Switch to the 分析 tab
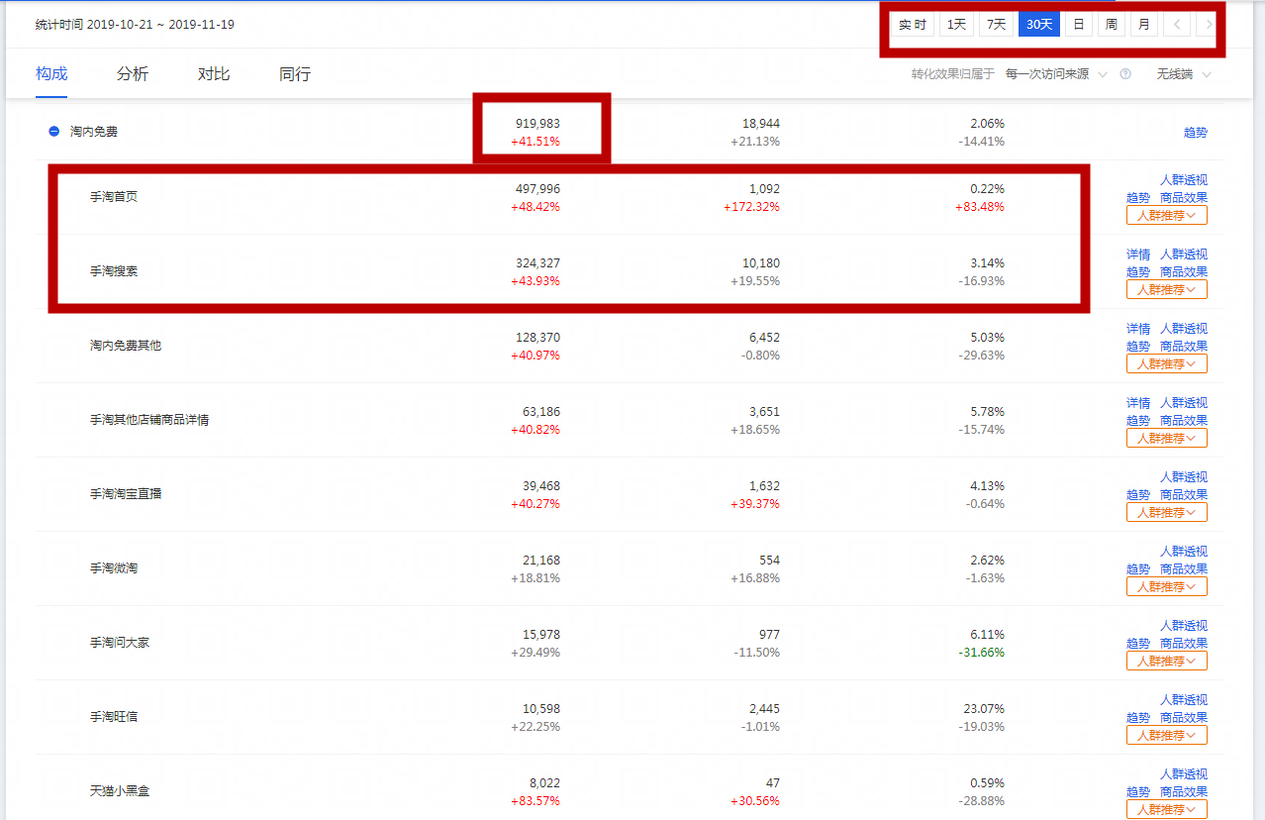The width and height of the screenshot is (1265, 820). (x=132, y=74)
